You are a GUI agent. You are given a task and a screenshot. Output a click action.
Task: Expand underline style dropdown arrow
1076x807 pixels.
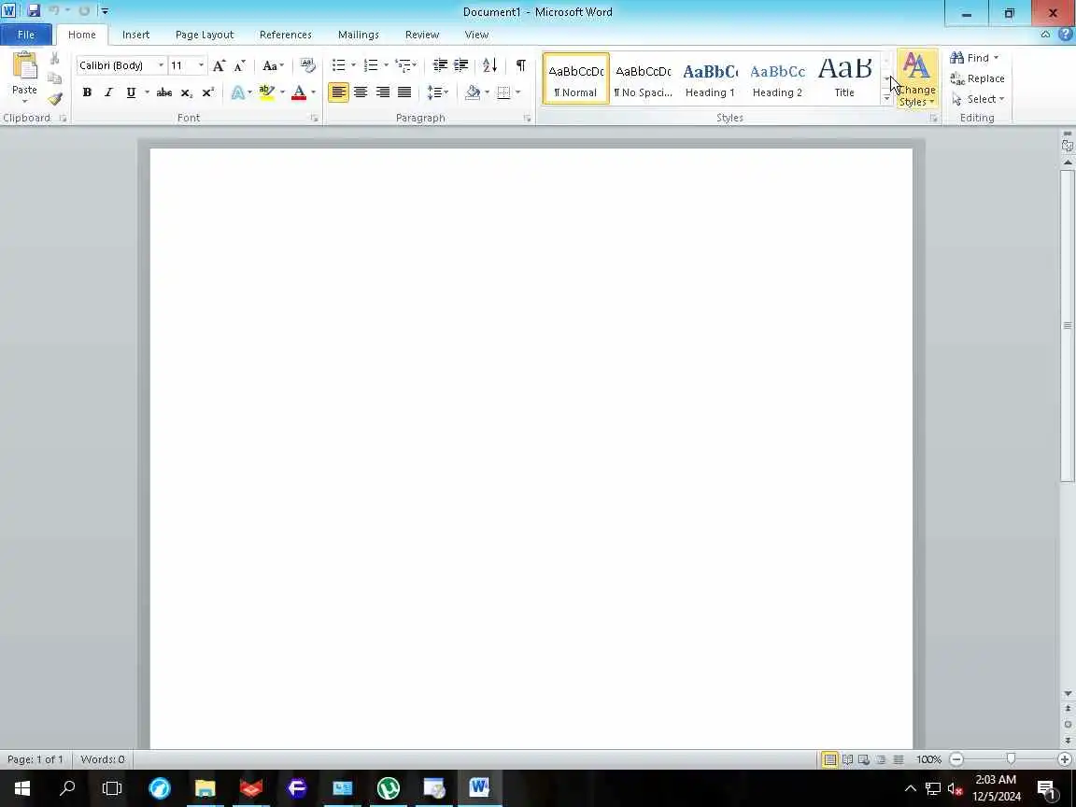[146, 92]
